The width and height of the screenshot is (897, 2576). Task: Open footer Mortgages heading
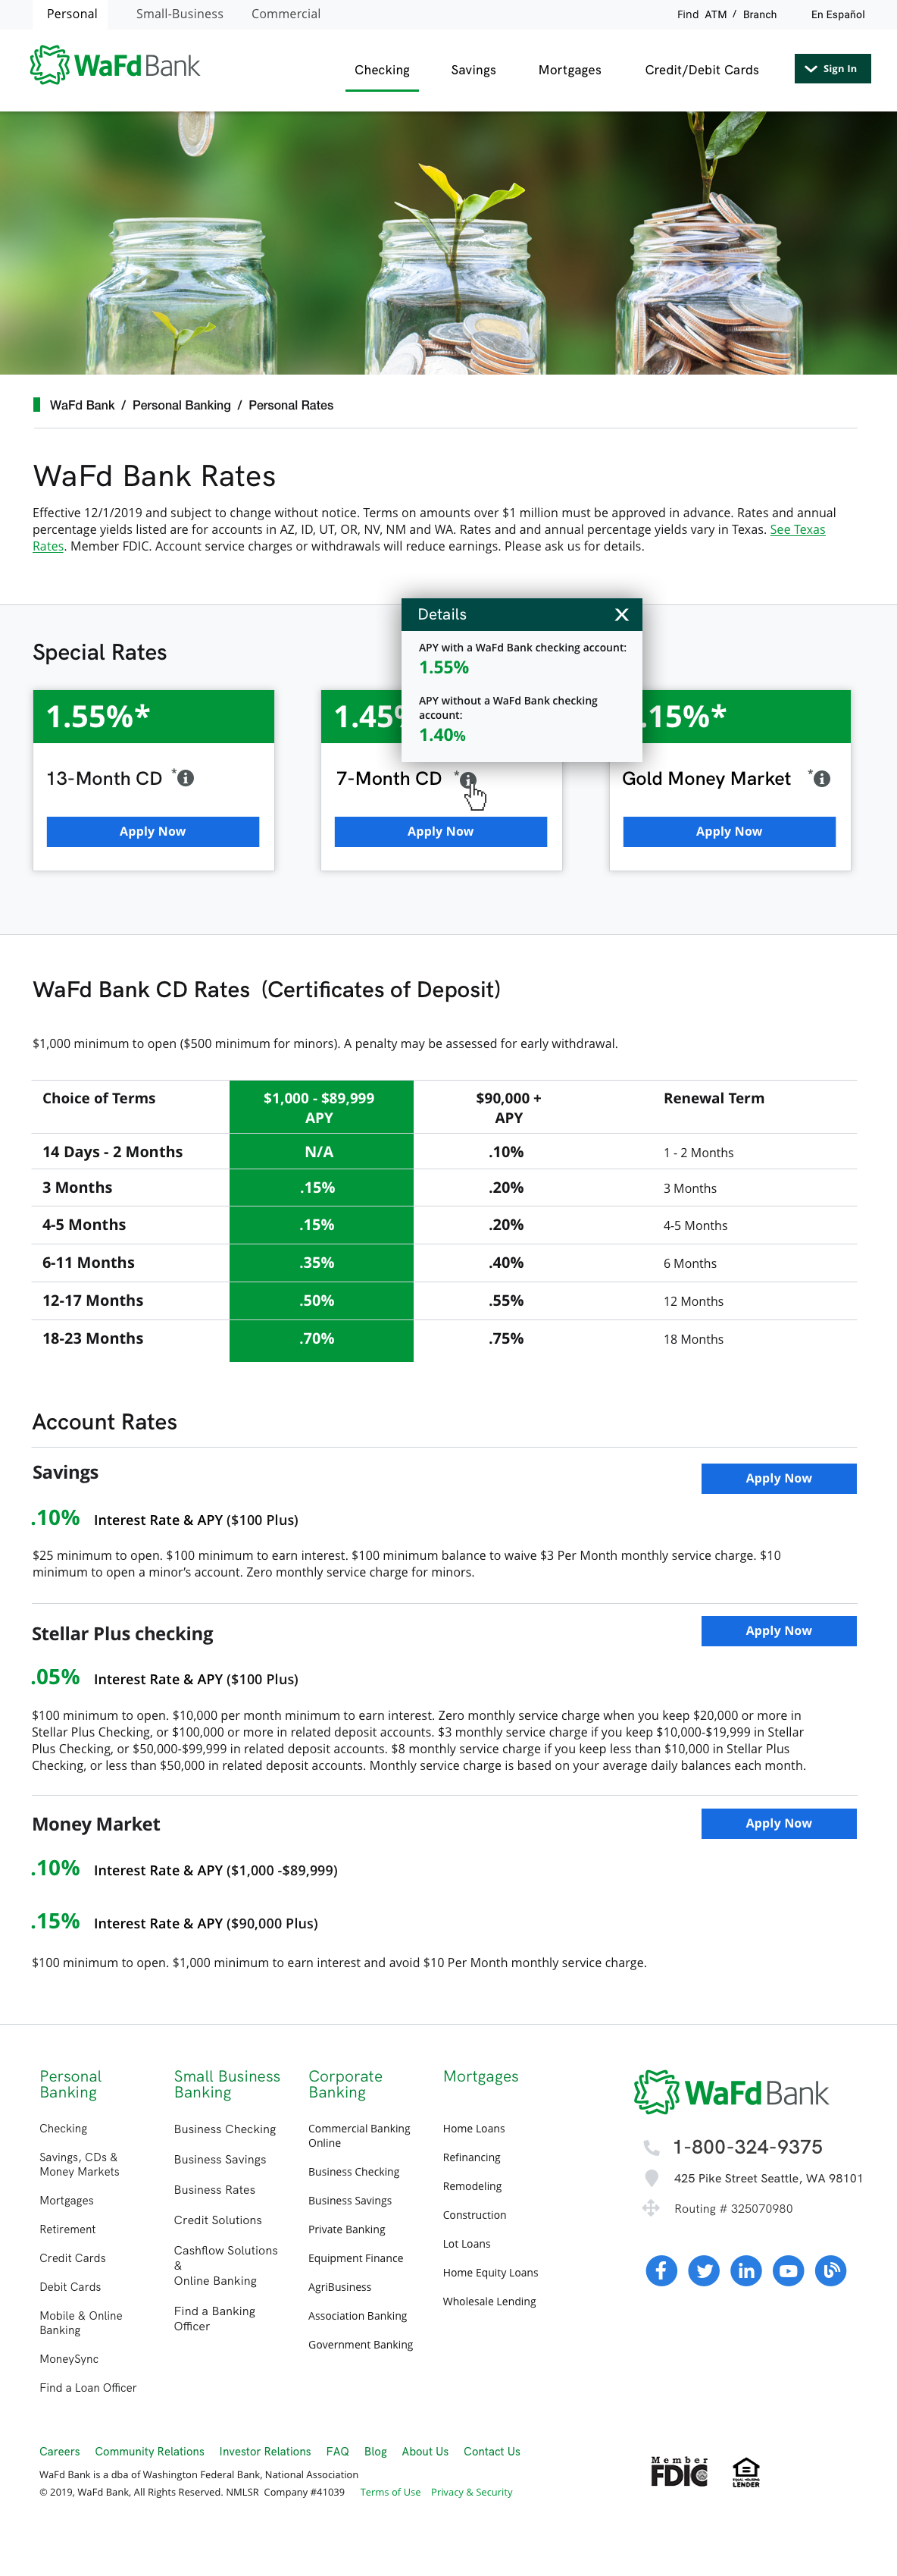(480, 2077)
